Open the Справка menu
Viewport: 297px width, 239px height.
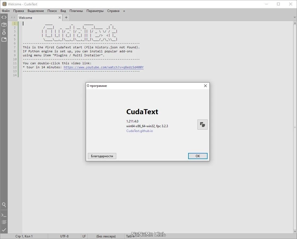pyautogui.click(x=113, y=11)
